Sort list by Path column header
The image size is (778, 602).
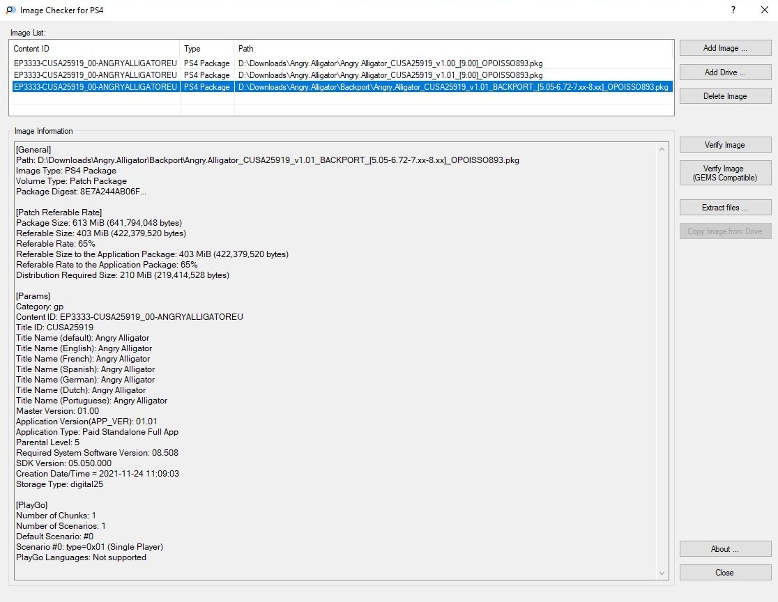[454, 49]
